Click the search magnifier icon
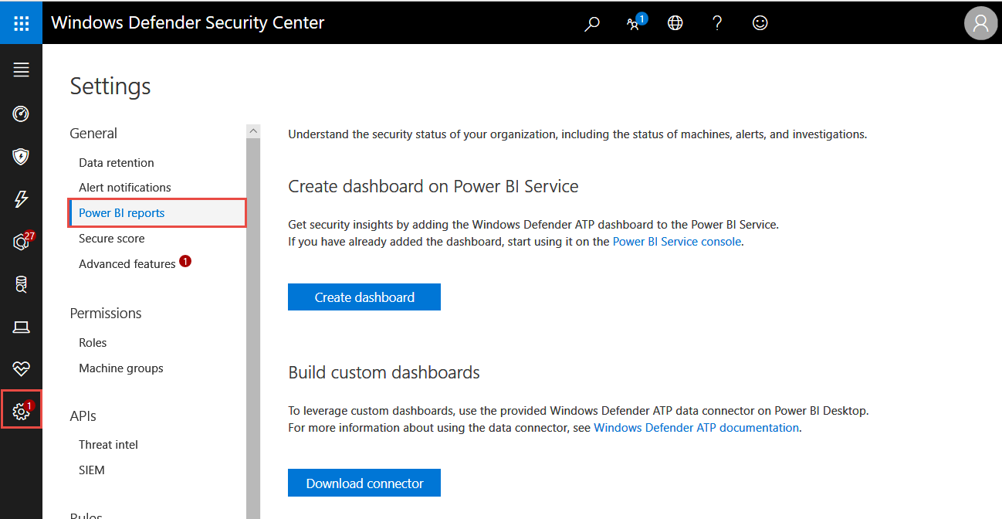The image size is (1002, 519). pyautogui.click(x=592, y=23)
